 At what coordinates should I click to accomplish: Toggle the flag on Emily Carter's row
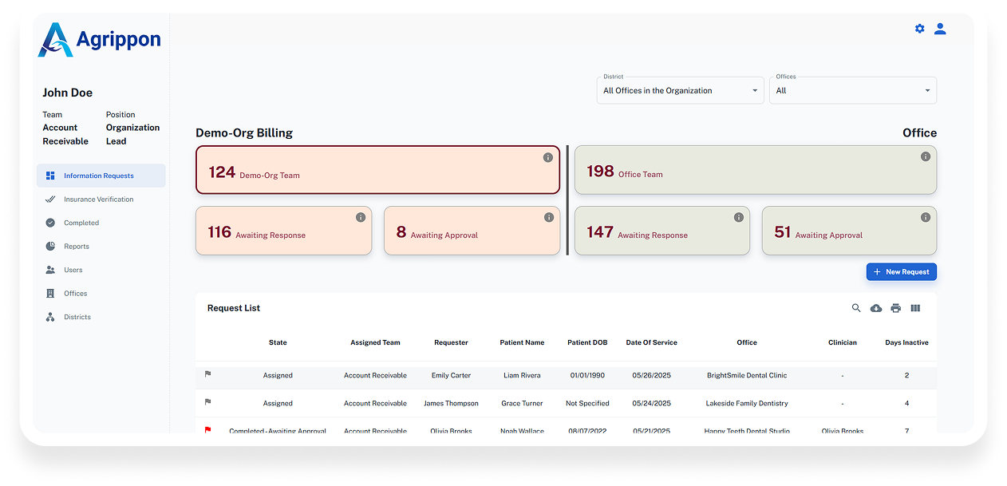pos(208,373)
